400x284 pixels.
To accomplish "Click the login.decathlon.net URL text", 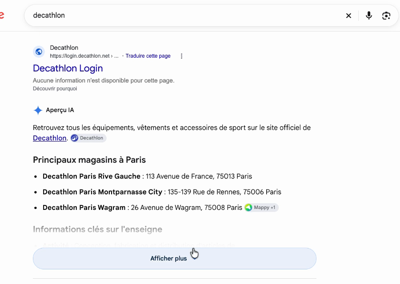I will pos(84,56).
